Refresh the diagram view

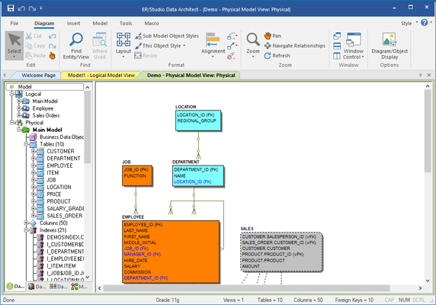coord(277,56)
